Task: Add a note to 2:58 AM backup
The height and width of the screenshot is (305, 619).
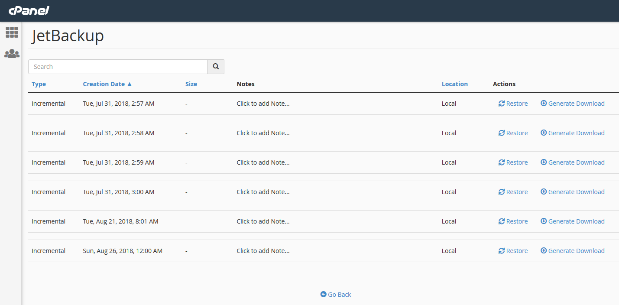Action: click(263, 133)
